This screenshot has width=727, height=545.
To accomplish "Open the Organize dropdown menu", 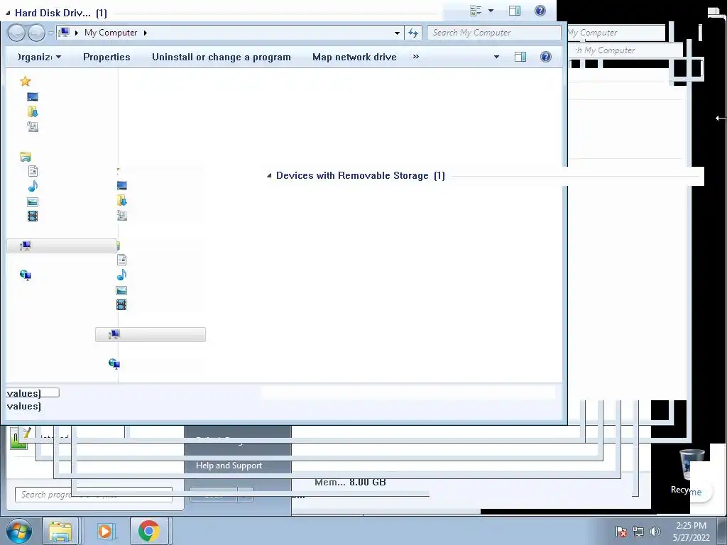I will 38,57.
